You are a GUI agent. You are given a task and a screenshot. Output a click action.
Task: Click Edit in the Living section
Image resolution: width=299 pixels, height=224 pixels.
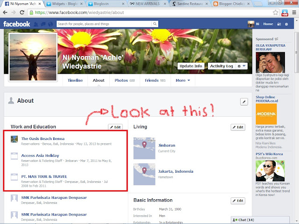tap(238, 127)
